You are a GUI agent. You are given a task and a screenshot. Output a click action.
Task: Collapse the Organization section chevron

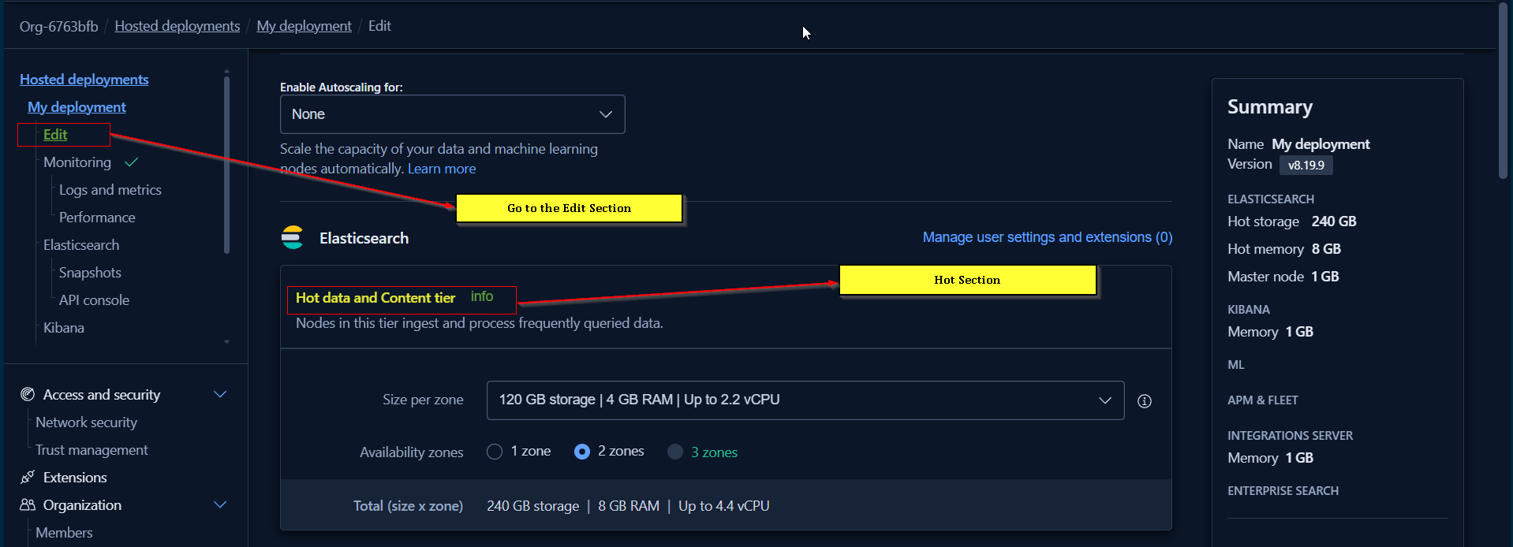pos(220,504)
